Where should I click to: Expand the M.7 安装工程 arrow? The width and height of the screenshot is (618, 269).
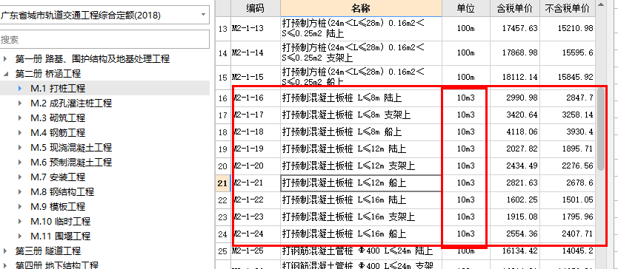(20, 177)
